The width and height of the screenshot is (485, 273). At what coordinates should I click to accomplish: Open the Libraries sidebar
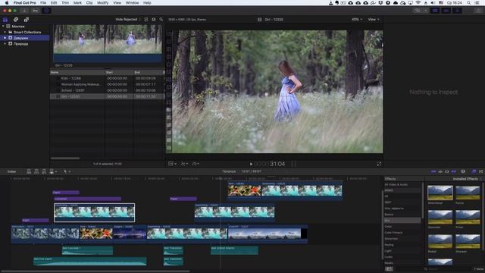point(5,20)
